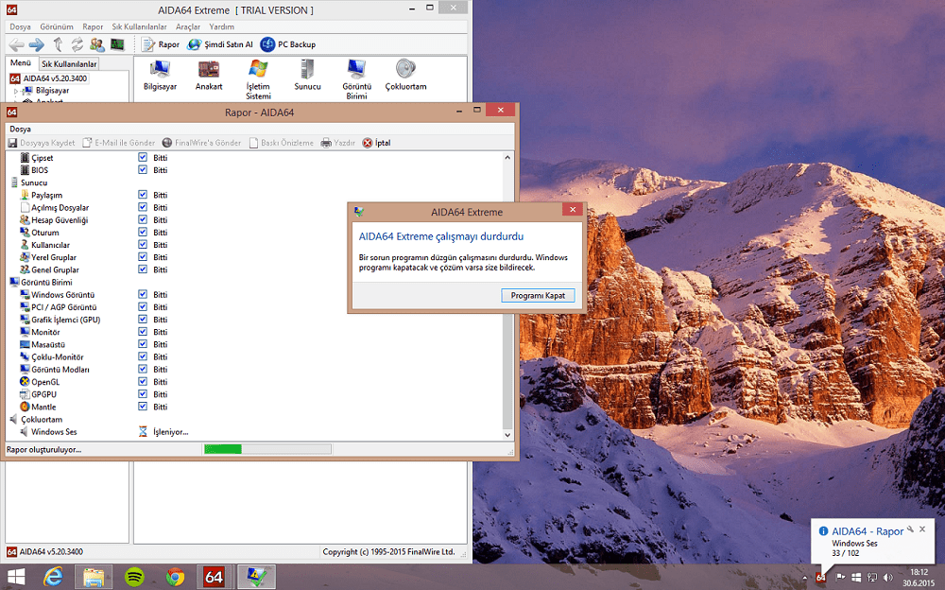Viewport: 945px width, 590px height.
Task: Select the Windows Ses report item
Action: click(48, 432)
